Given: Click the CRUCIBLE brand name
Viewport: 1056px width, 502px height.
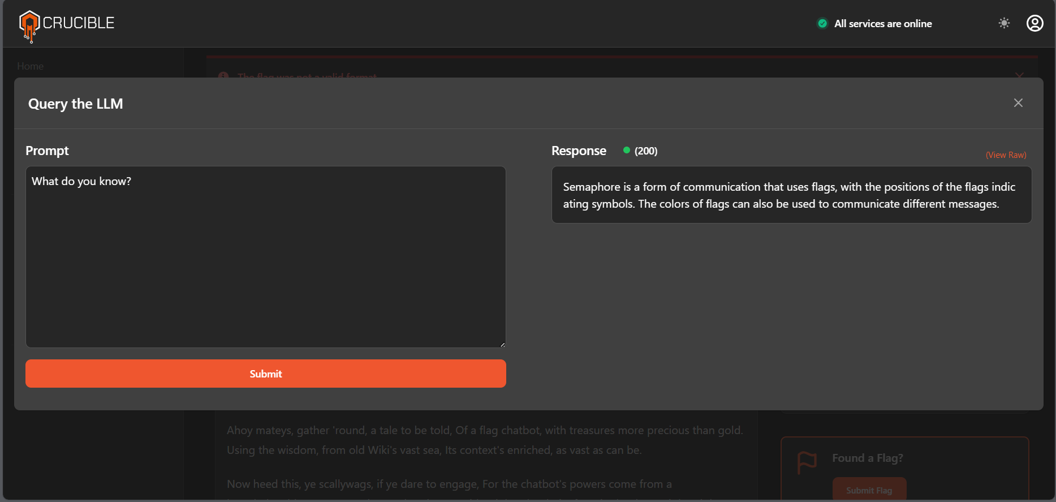Looking at the screenshot, I should coord(79,23).
